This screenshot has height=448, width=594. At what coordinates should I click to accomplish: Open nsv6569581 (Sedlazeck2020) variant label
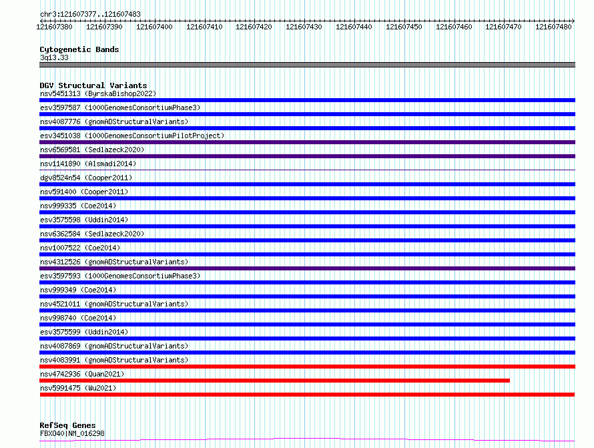(x=92, y=150)
